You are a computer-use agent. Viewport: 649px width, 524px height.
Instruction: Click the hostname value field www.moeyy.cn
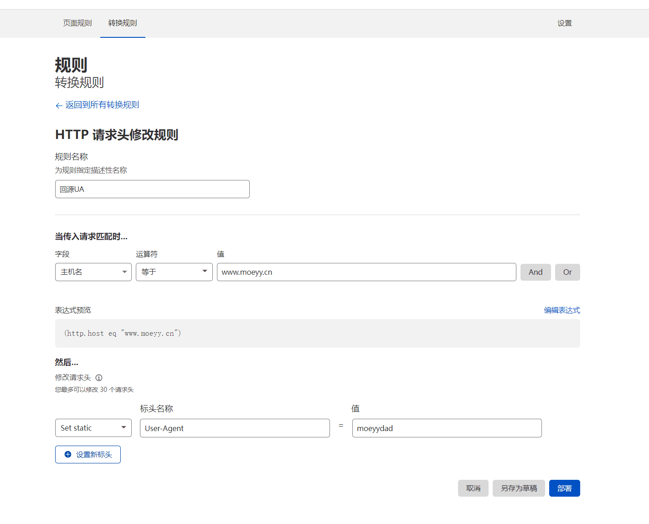point(366,272)
